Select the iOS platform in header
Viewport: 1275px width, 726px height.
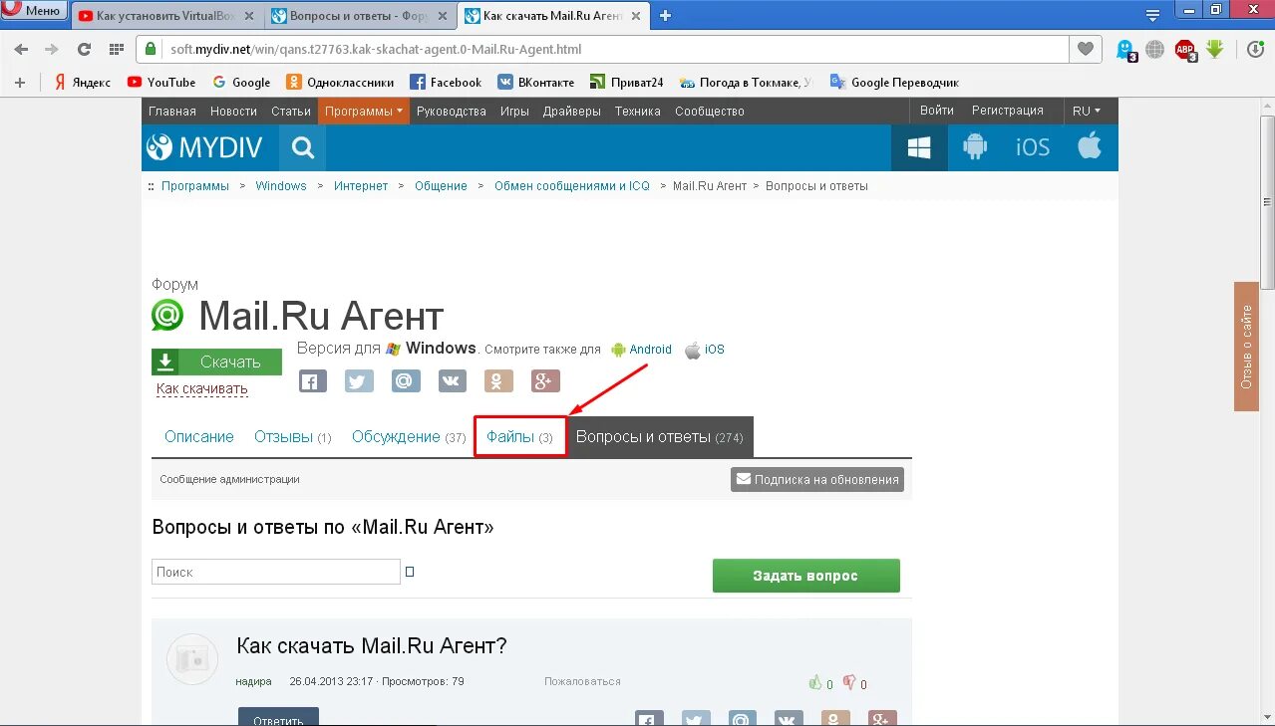pyautogui.click(x=1033, y=147)
